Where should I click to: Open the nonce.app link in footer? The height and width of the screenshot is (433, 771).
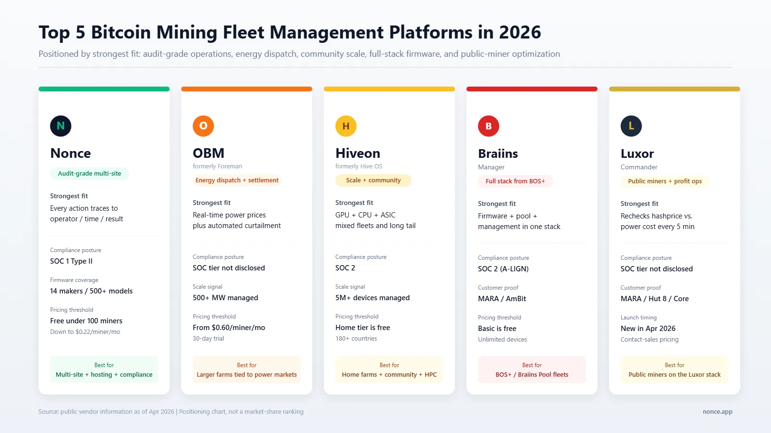(718, 412)
